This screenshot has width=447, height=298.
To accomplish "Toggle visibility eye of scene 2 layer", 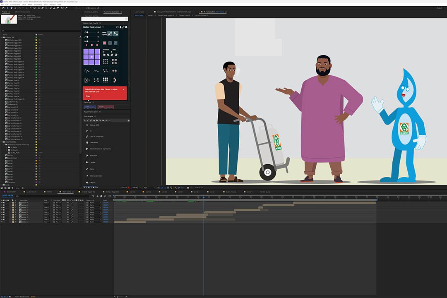I will [x=2, y=220].
